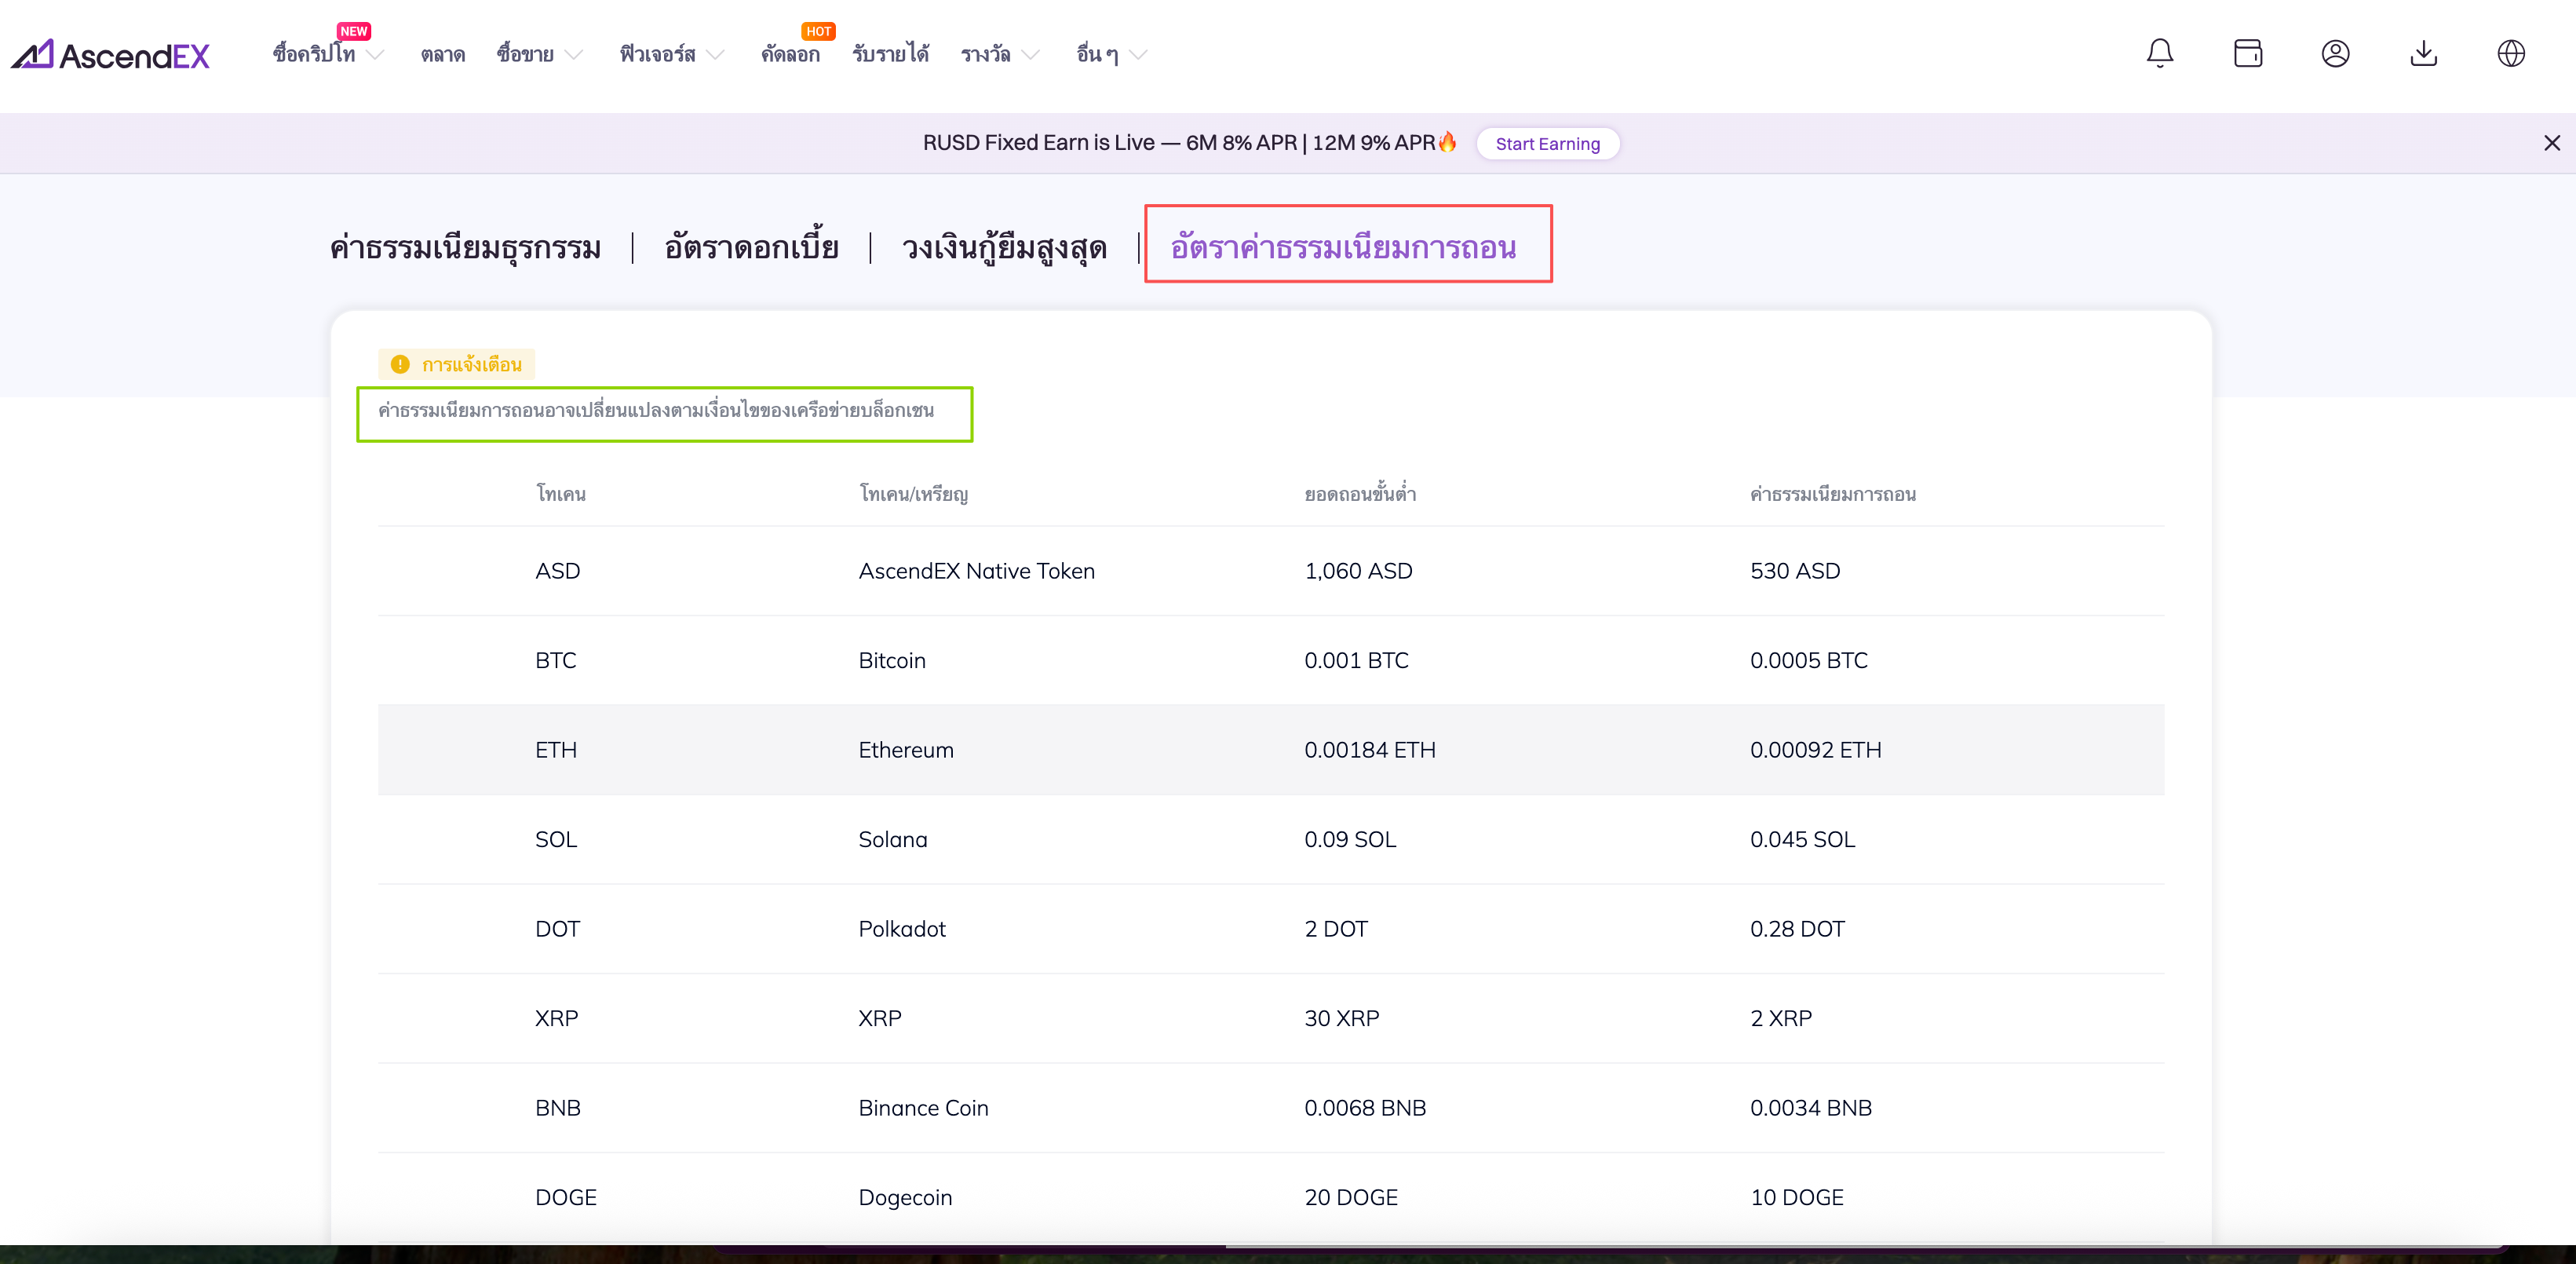2576x1264 pixels.
Task: Switch to อัตราดอกเบี้ย tab
Action: [751, 247]
